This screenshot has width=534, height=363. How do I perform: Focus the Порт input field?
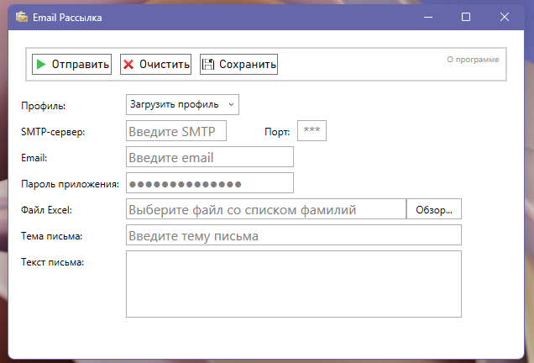click(312, 131)
